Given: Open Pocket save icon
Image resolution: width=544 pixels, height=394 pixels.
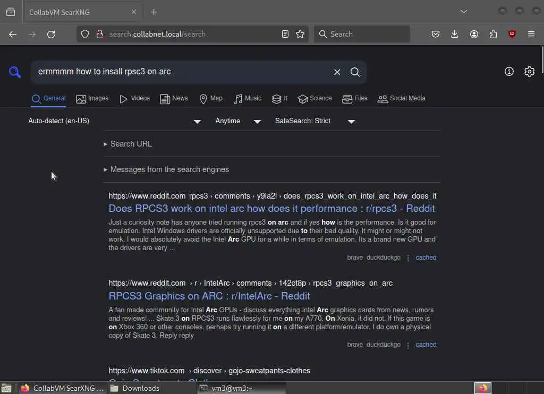Looking at the screenshot, I should click(436, 34).
